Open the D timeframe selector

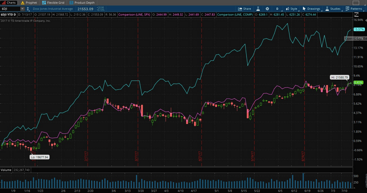click(x=277, y=9)
